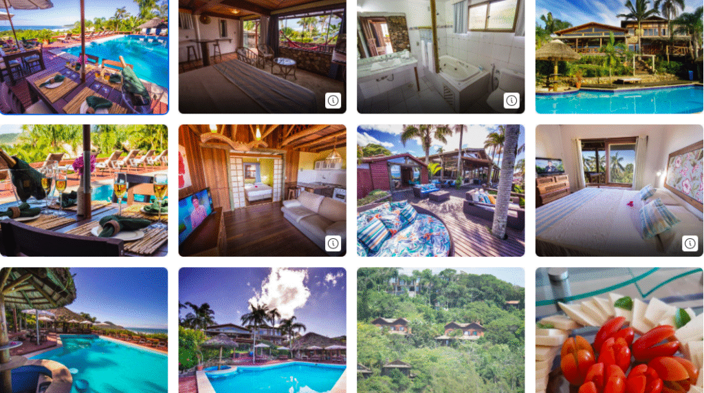Open the white bathroom with bathtub photo
The image size is (704, 393).
pos(441,56)
